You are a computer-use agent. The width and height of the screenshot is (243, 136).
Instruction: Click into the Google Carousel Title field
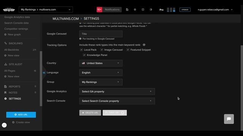pyautogui.click(x=101, y=34)
